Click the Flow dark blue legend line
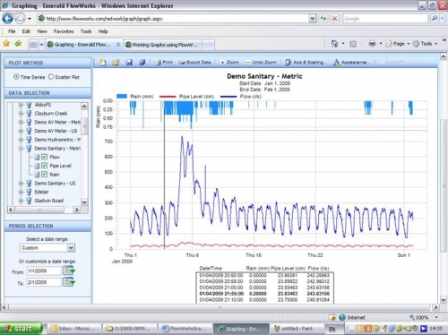448x335 pixels. point(228,97)
